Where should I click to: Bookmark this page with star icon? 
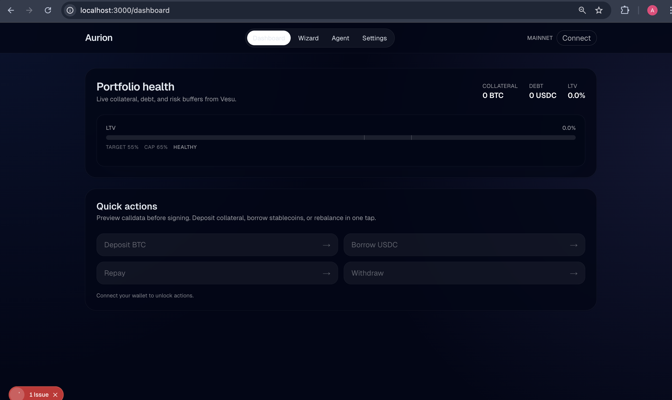(x=599, y=11)
